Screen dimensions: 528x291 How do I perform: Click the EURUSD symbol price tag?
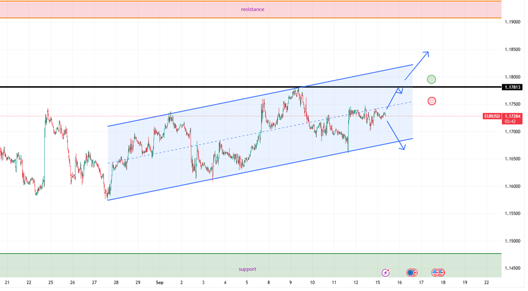[x=492, y=116]
